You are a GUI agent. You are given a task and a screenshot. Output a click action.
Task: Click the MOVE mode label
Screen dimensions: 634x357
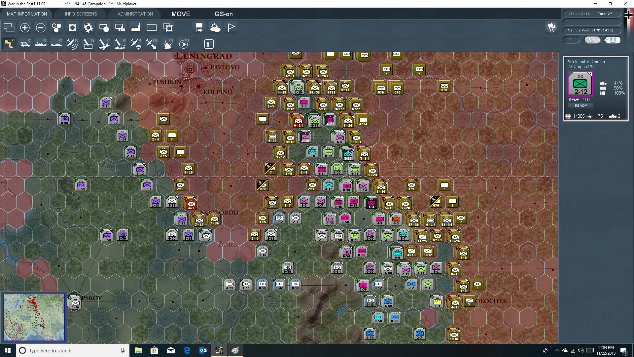(x=181, y=14)
